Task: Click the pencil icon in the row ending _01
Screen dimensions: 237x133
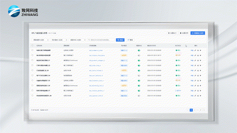Action: (195, 61)
